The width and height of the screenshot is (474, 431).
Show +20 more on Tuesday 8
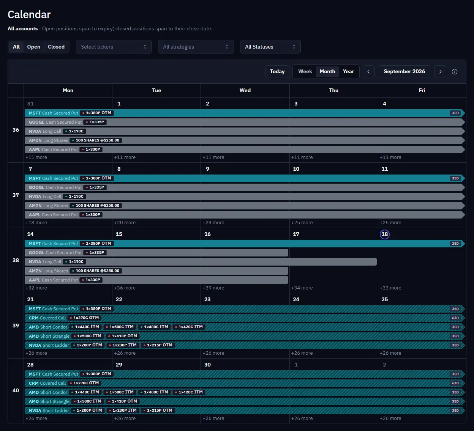point(125,223)
